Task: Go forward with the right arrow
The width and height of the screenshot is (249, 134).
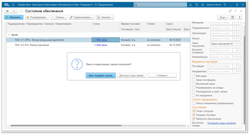Action: [x=14, y=11]
